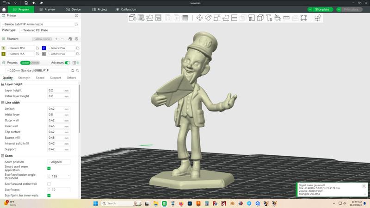Viewport: 370px width, 208px height.
Task: Click the Add object cube icon
Action: click(x=132, y=18)
